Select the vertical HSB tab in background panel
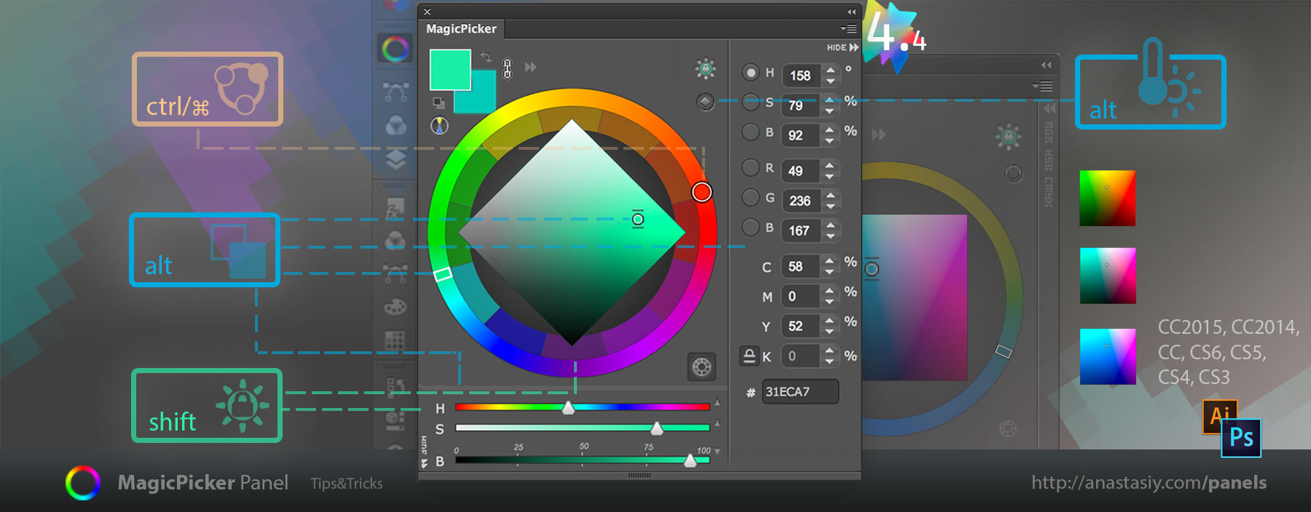This screenshot has height=512, width=1311. pyautogui.click(x=1049, y=160)
